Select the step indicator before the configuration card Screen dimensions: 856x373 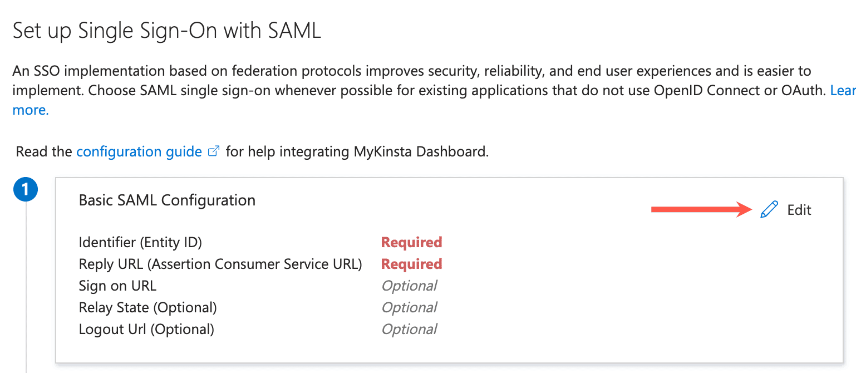24,189
